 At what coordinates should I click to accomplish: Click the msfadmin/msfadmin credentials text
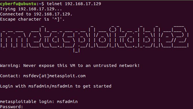tap(50, 86)
